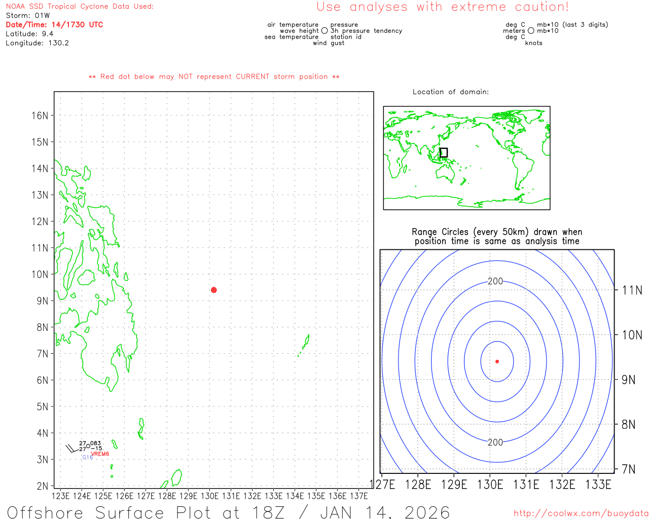Screen dimensions: 649x519
Task: Click the red storm position dot on main map
Action: point(214,290)
